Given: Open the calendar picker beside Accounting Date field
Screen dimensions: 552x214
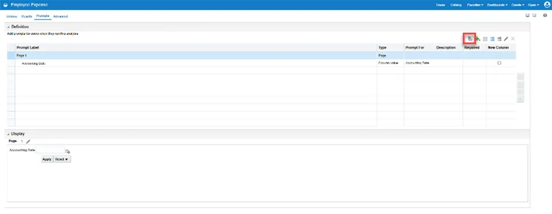Looking at the screenshot, I should (67, 151).
